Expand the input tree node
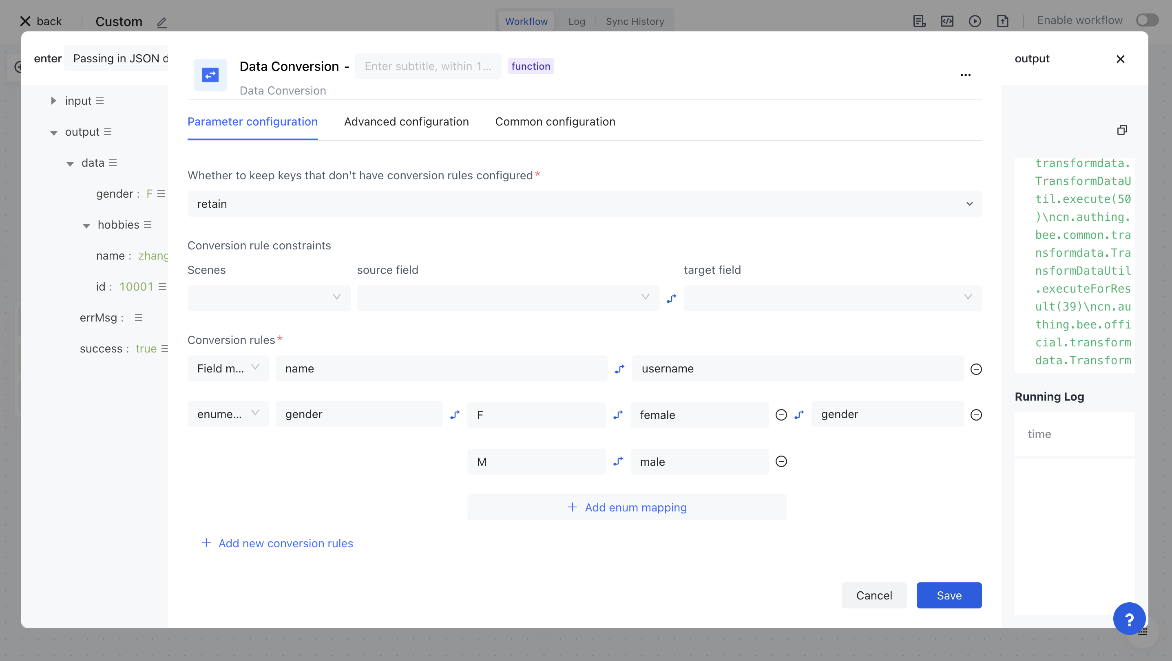Image resolution: width=1172 pixels, height=661 pixels. 54,101
